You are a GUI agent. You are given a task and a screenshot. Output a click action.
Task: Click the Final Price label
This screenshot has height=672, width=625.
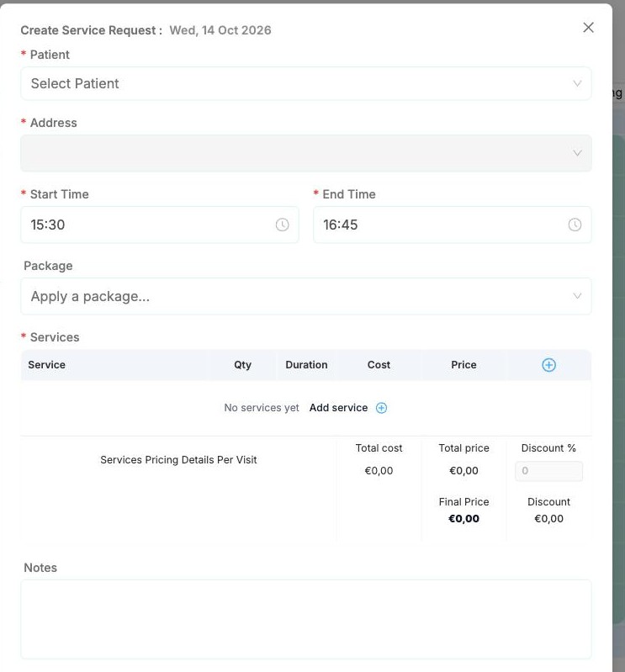463,502
